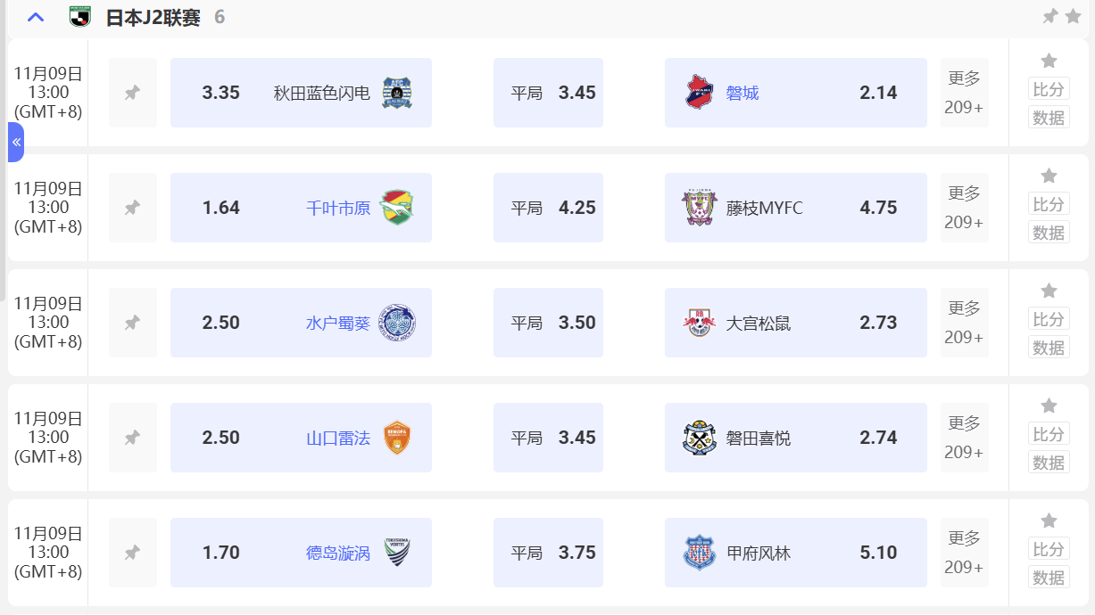Screen dimensions: 1095x615
Task: Click the 磐田喜悦 team crest
Action: coord(700,438)
